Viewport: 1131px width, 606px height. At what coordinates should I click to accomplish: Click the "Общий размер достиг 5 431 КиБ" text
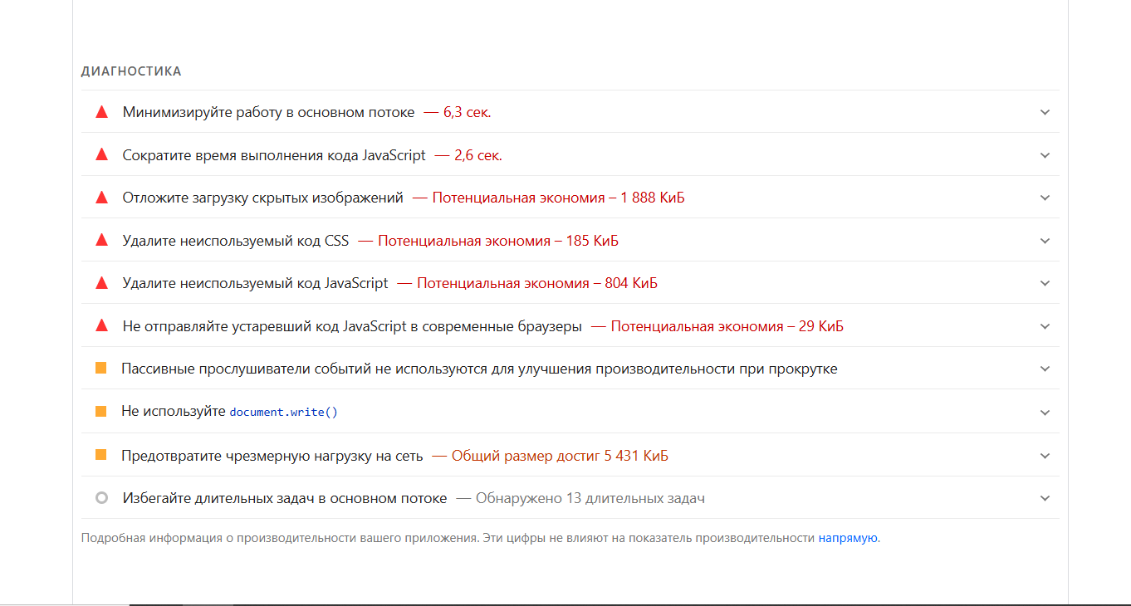pos(560,456)
